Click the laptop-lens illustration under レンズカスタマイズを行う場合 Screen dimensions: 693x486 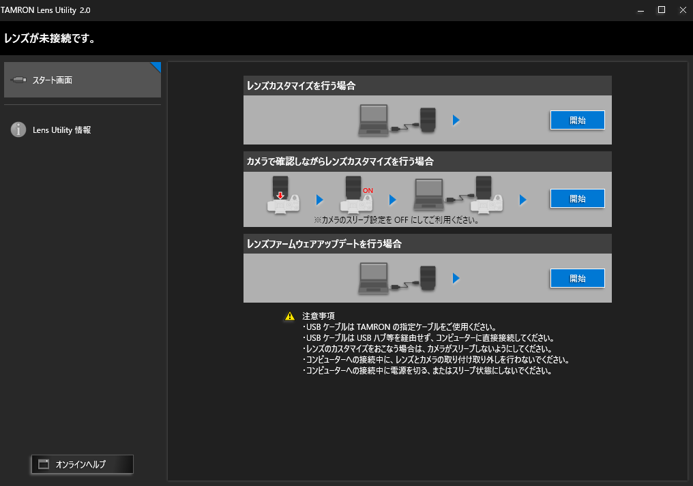[397, 120]
